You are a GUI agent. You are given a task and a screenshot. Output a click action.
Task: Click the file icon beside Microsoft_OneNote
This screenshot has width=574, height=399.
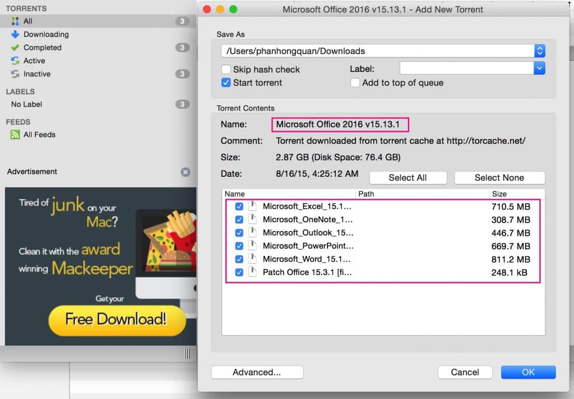[252, 219]
